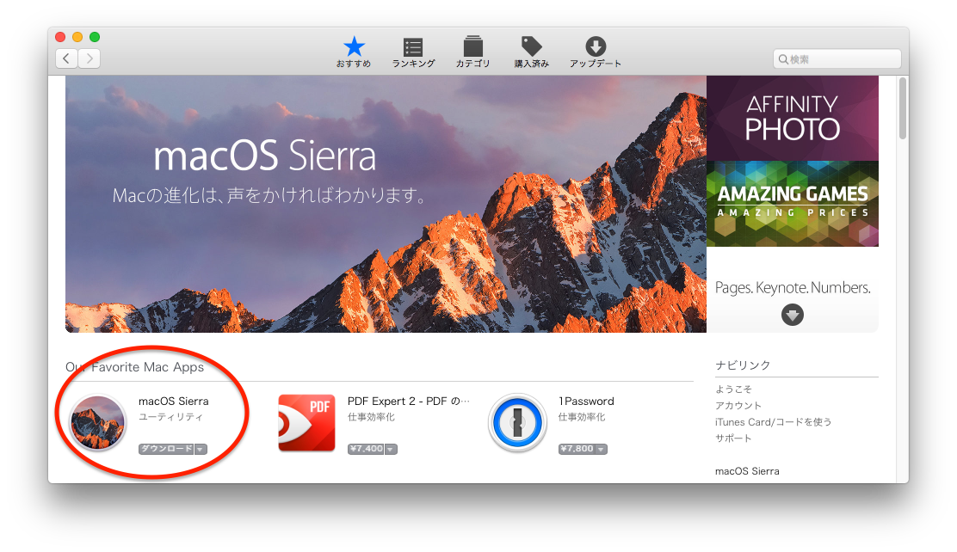Open the おすすめ featured star tab
957x552 pixels.
(x=354, y=52)
